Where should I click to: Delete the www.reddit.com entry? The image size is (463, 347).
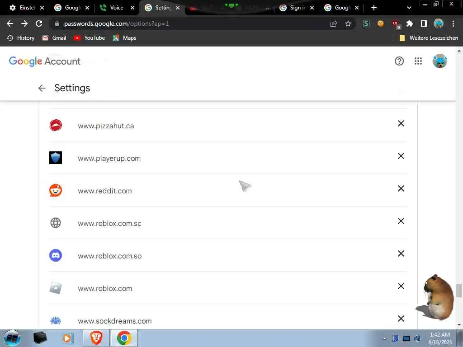[401, 188]
